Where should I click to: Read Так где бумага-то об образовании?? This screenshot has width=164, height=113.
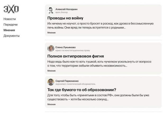82,90
